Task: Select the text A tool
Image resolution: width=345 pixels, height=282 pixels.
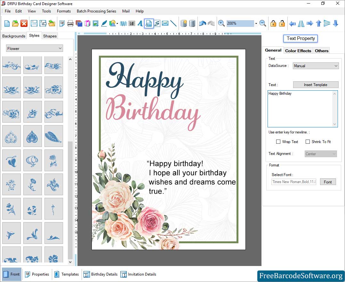Action: (x=140, y=23)
